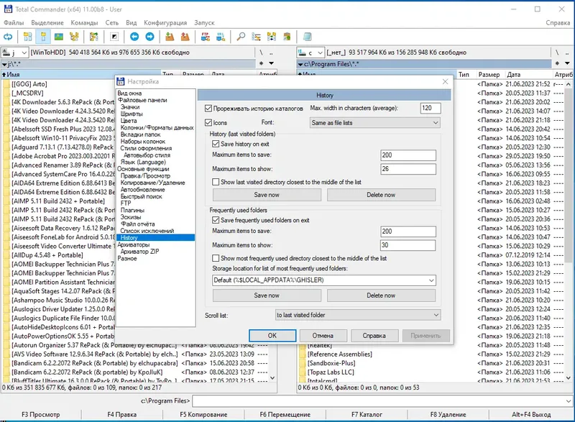Click the Max. width in characters field
The height and width of the screenshot is (422, 575).
pyautogui.click(x=430, y=108)
